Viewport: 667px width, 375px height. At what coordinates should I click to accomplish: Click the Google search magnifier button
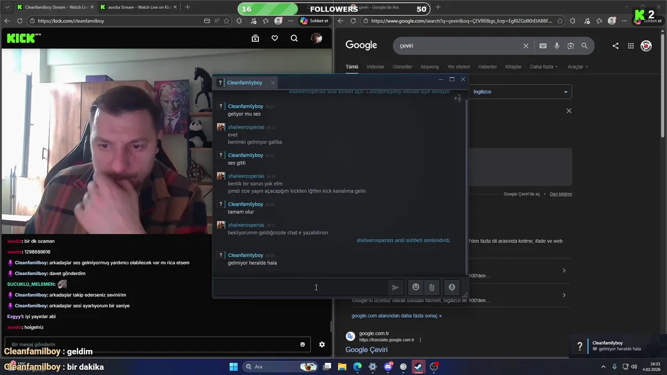(584, 46)
